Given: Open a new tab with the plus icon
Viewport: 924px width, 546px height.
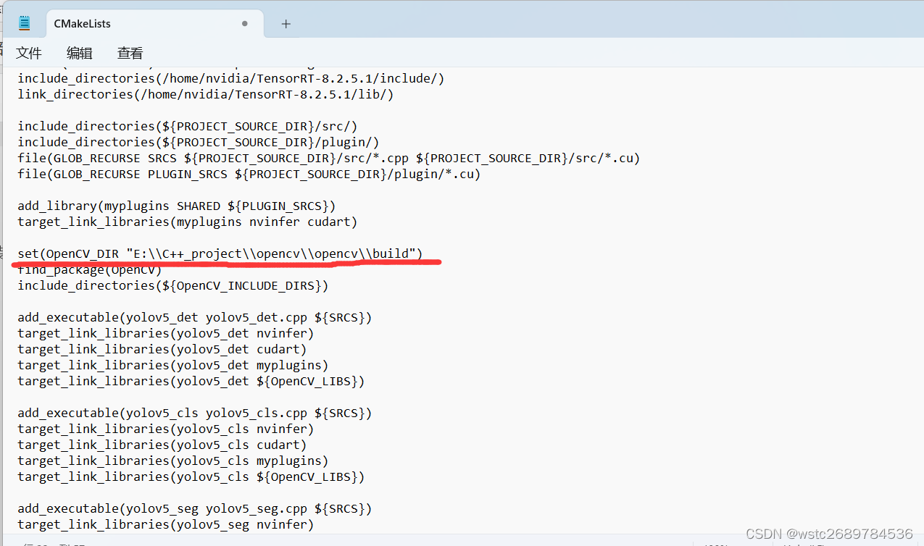Looking at the screenshot, I should (x=286, y=23).
